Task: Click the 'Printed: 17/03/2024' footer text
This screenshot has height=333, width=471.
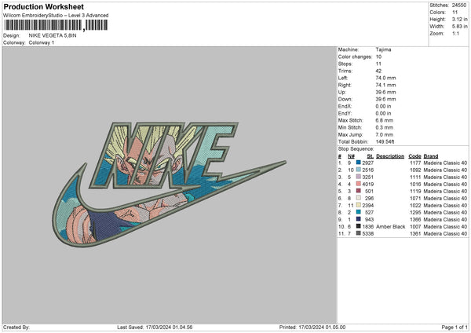Action: [312, 327]
